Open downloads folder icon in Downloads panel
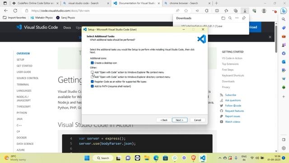Screen dimensions: 289x163 pyautogui.click(x=223, y=18)
